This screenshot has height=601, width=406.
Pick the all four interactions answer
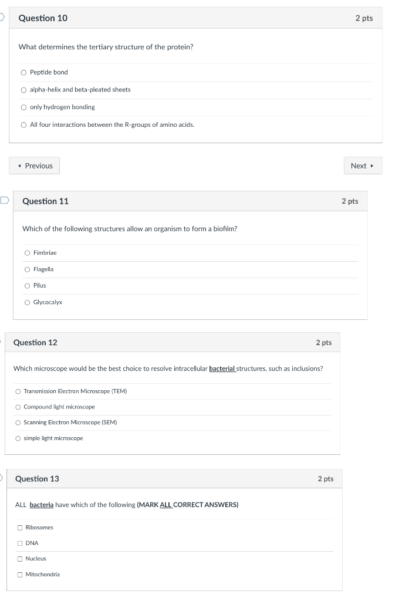pyautogui.click(x=23, y=124)
